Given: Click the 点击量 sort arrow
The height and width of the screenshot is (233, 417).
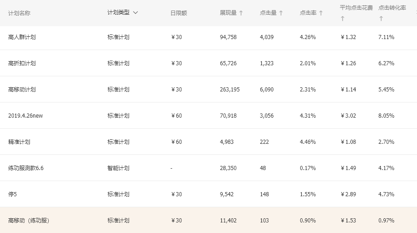Looking at the screenshot, I should 281,13.
